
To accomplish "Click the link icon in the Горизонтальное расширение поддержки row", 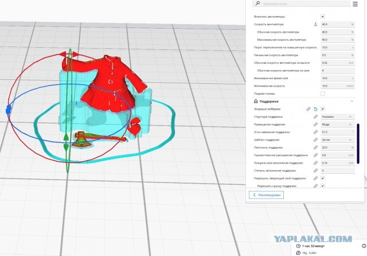I will tap(315, 155).
